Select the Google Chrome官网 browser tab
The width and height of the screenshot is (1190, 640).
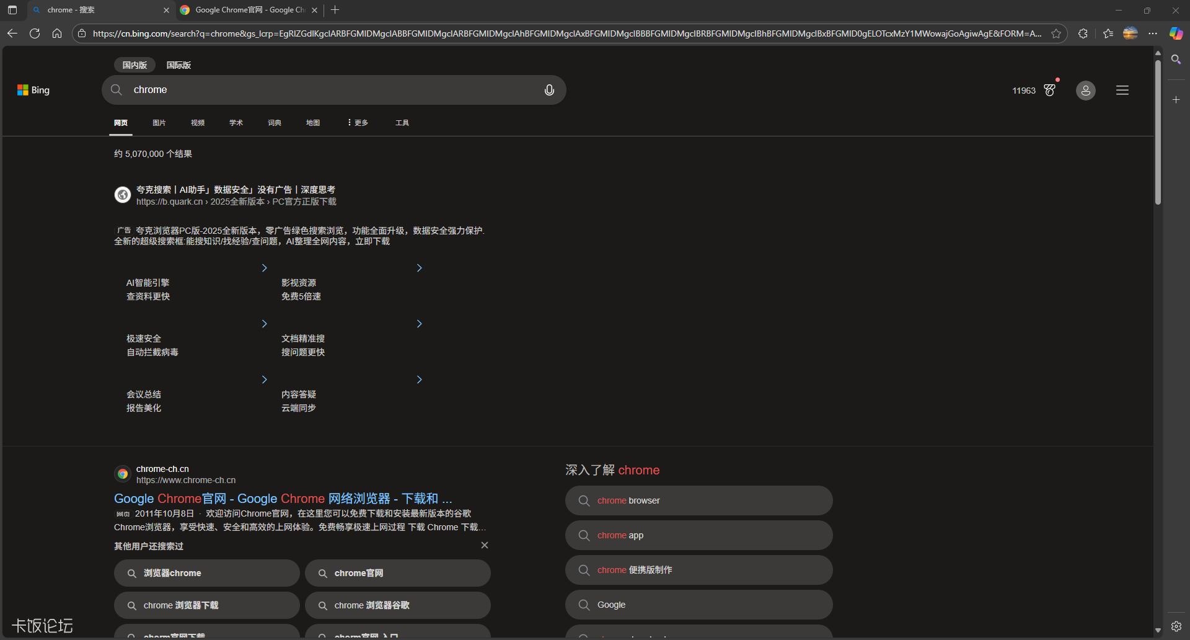click(245, 10)
